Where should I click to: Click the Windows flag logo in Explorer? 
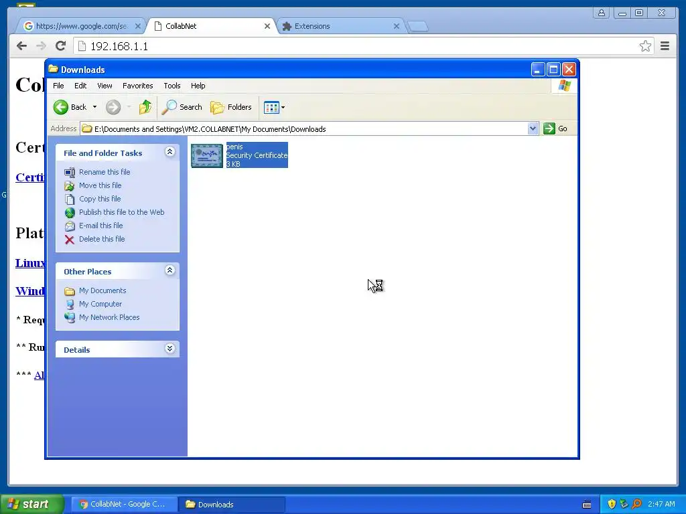click(x=564, y=86)
